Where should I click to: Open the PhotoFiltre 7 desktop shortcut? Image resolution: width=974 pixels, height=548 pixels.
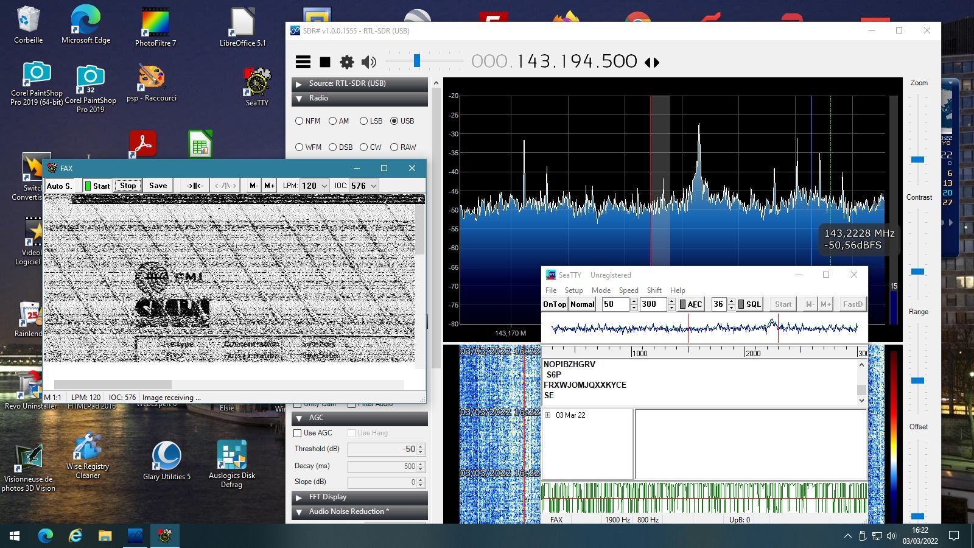tap(155, 27)
